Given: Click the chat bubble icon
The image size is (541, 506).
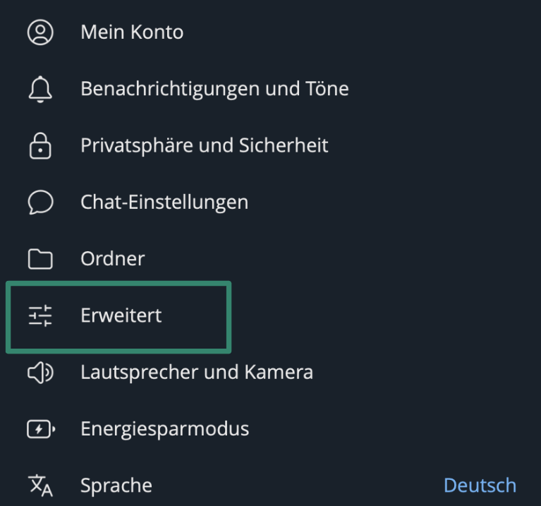Looking at the screenshot, I should coord(40,203).
